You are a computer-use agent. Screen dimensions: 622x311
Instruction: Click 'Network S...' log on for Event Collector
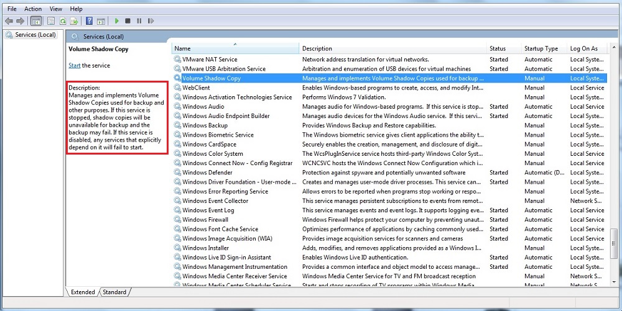pyautogui.click(x=586, y=201)
